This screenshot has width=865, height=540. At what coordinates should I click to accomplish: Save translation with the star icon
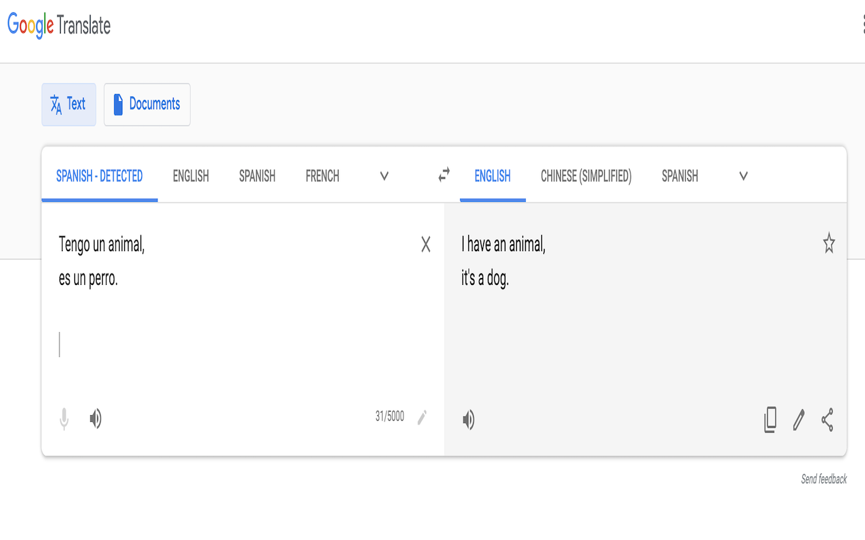(x=829, y=244)
